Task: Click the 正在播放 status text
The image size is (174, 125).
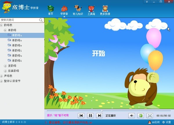Action: pos(111,116)
